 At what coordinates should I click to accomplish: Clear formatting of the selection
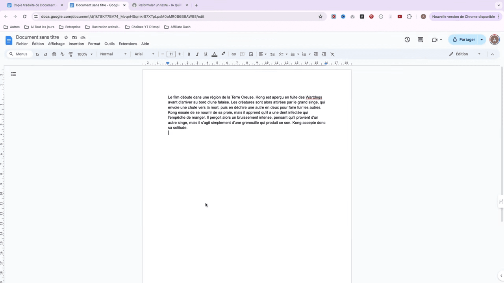pos(332,54)
